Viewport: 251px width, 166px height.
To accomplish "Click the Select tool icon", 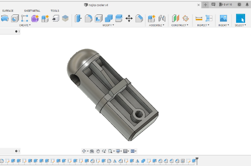I will (240, 19).
